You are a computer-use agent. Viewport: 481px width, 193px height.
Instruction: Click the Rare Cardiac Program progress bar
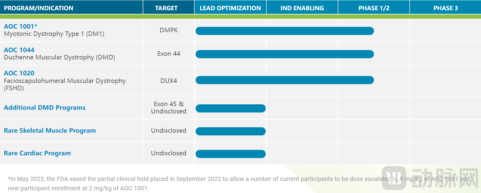pyautogui.click(x=230, y=154)
